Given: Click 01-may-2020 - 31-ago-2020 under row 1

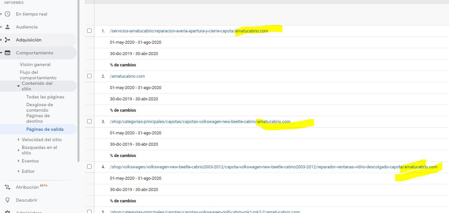Looking at the screenshot, I should pos(136,42).
